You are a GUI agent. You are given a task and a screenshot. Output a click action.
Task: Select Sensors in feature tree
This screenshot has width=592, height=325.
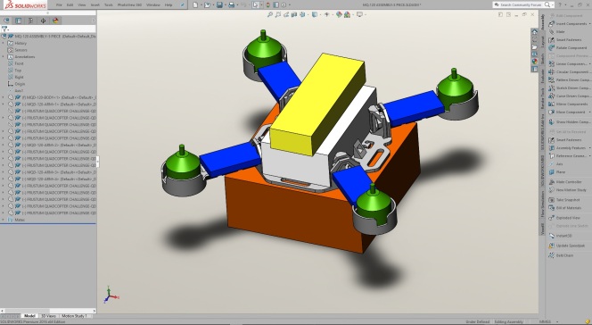[21, 50]
